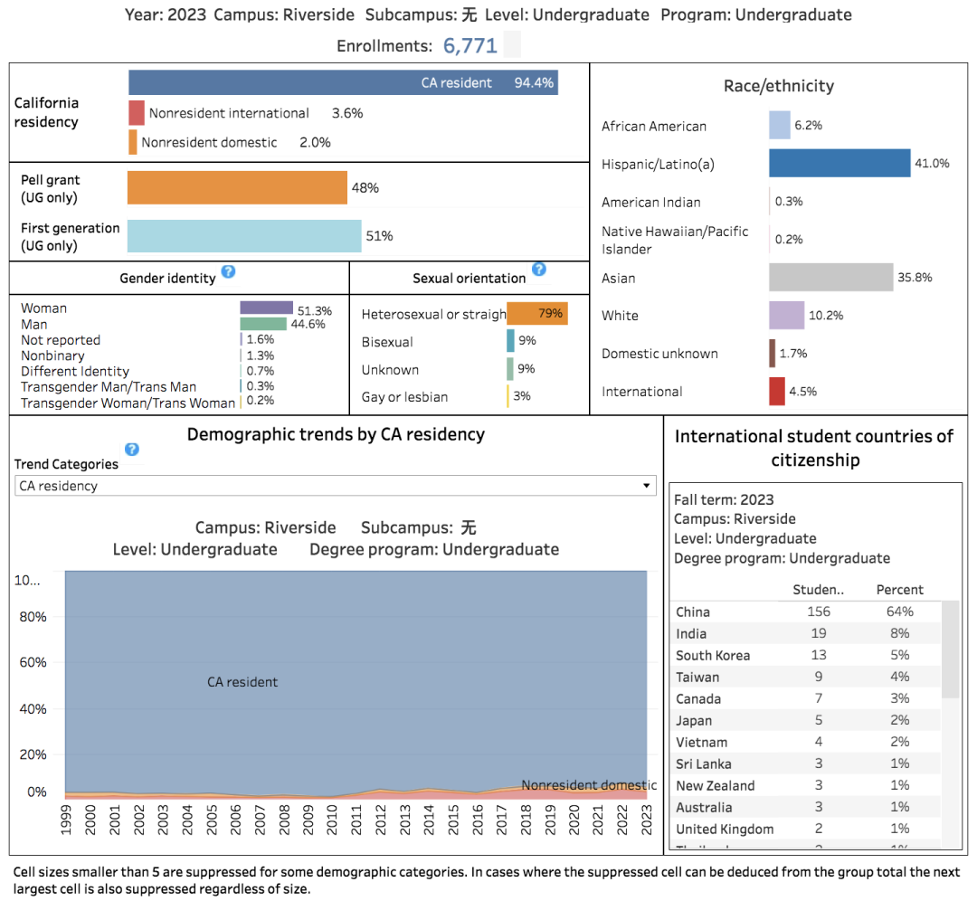The height and width of the screenshot is (901, 977).
Task: Click the help icon beside Trend Categories
Action: [131, 450]
